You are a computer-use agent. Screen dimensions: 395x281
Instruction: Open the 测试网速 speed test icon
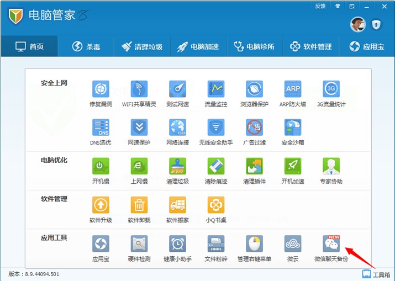click(177, 89)
